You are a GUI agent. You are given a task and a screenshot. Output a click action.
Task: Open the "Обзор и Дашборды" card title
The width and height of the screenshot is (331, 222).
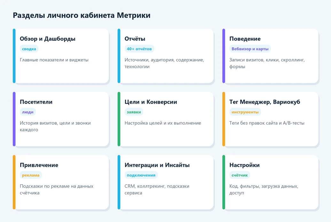(48, 39)
